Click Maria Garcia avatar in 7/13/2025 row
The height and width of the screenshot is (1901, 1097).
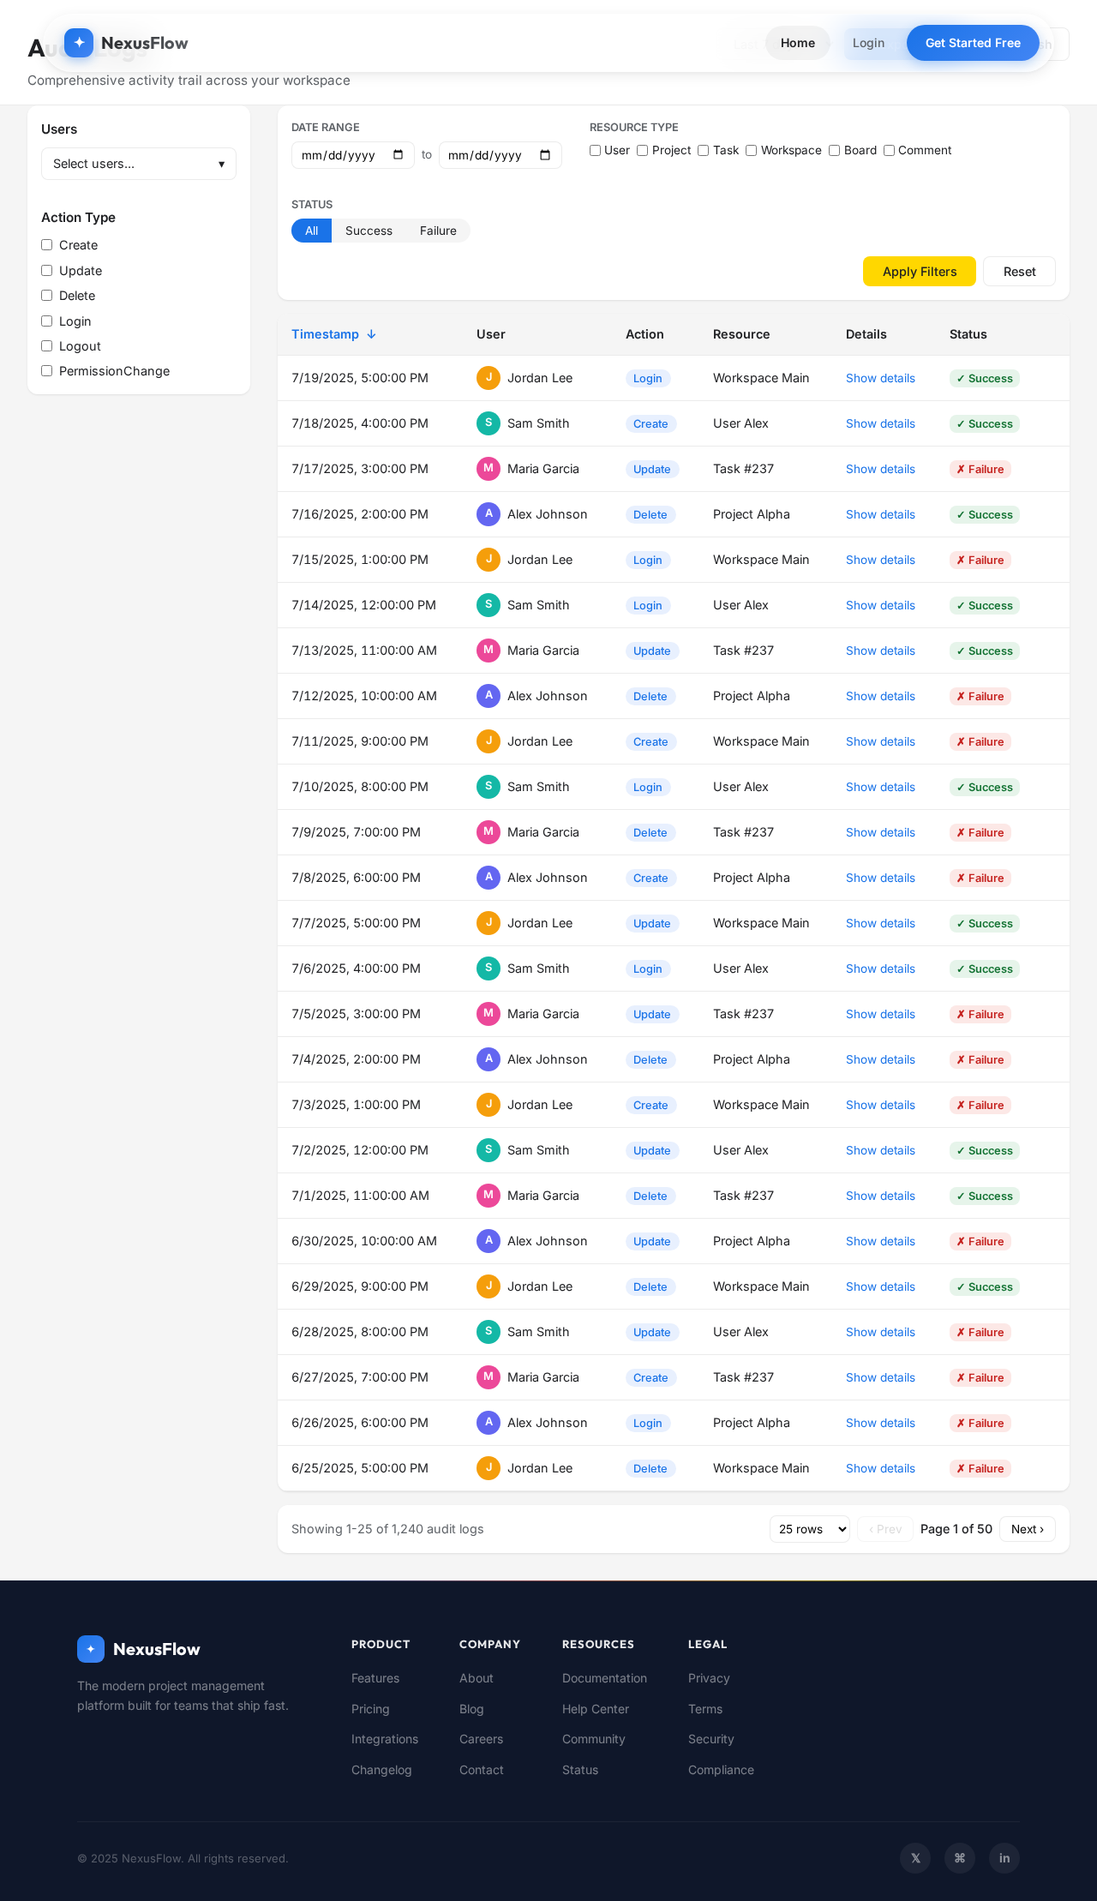(x=489, y=651)
